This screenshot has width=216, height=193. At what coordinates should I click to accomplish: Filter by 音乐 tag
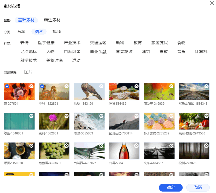pyautogui.click(x=181, y=52)
